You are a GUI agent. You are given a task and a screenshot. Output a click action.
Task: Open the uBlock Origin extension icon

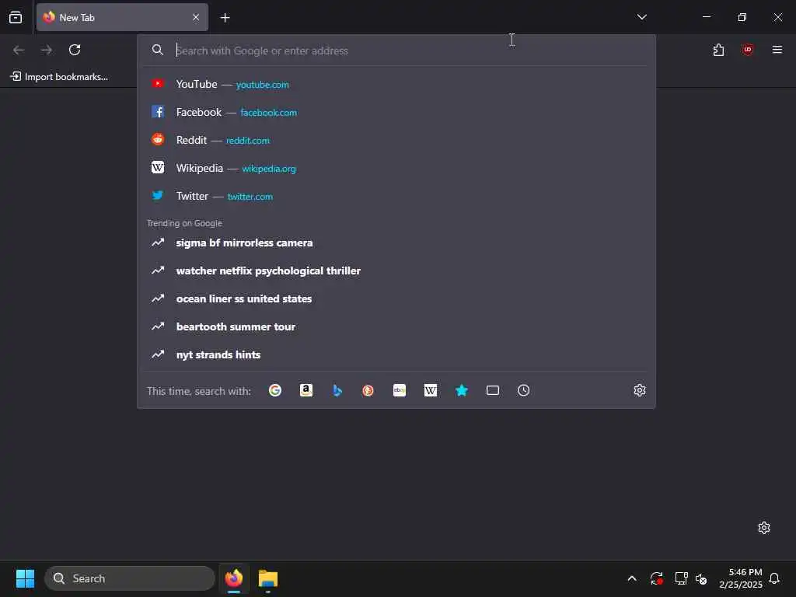click(x=747, y=50)
